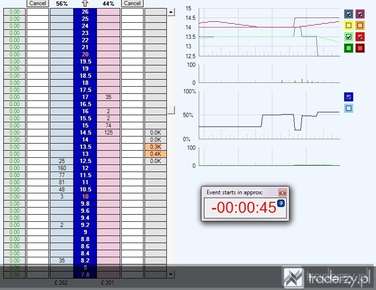Click back amount 2 at 9.2
The width and height of the screenshot is (376, 290).
coord(62,225)
